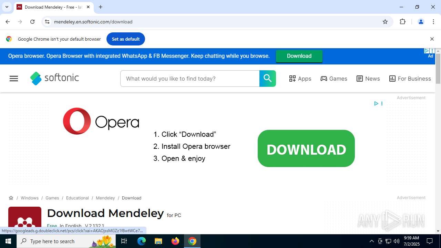
Task: Go back to previous page
Action: [x=8, y=22]
